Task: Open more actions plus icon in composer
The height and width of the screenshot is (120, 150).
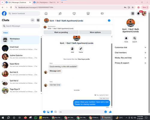Action: 44,112
